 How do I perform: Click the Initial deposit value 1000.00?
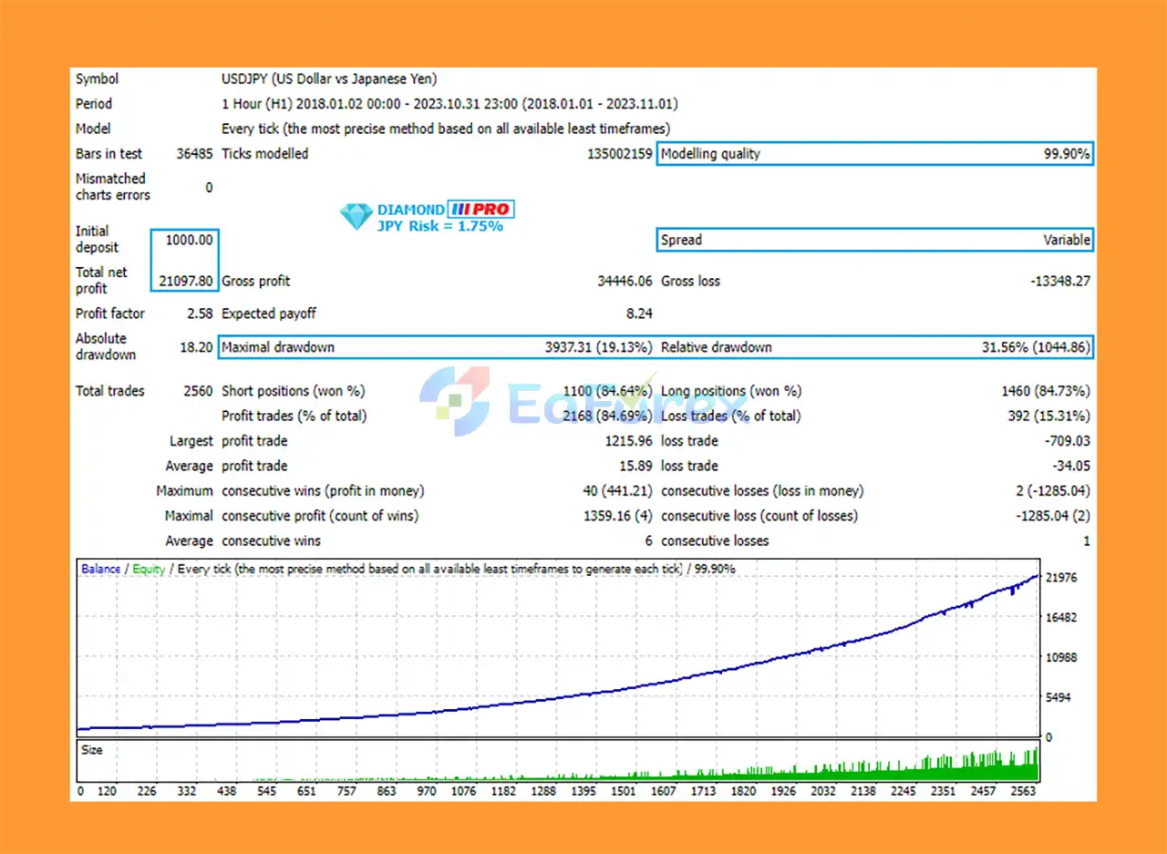point(191,241)
